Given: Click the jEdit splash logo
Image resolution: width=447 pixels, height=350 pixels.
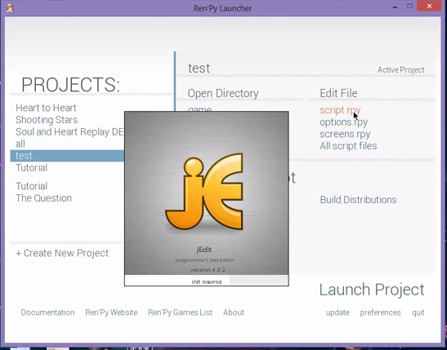Looking at the screenshot, I should click(x=204, y=191).
